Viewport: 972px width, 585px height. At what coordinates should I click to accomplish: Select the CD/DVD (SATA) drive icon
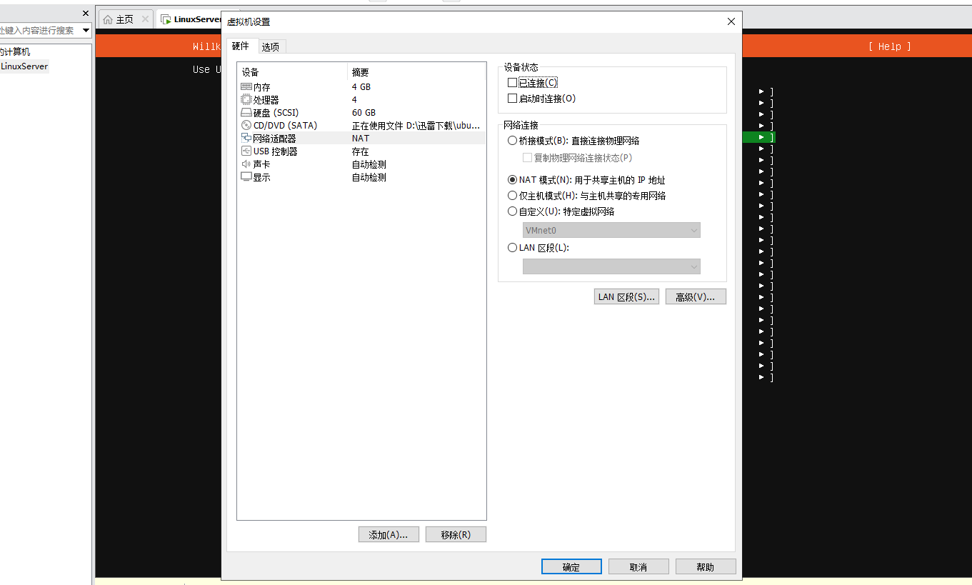click(246, 126)
